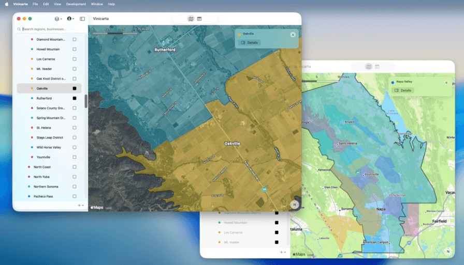Check the Wild Horse Valley checkbox
Viewport: 464px width, 265px height.
75,147
